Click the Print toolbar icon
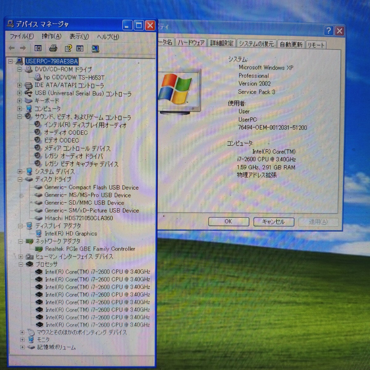Image resolution: width=370 pixels, height=370 pixels. [x=53, y=48]
